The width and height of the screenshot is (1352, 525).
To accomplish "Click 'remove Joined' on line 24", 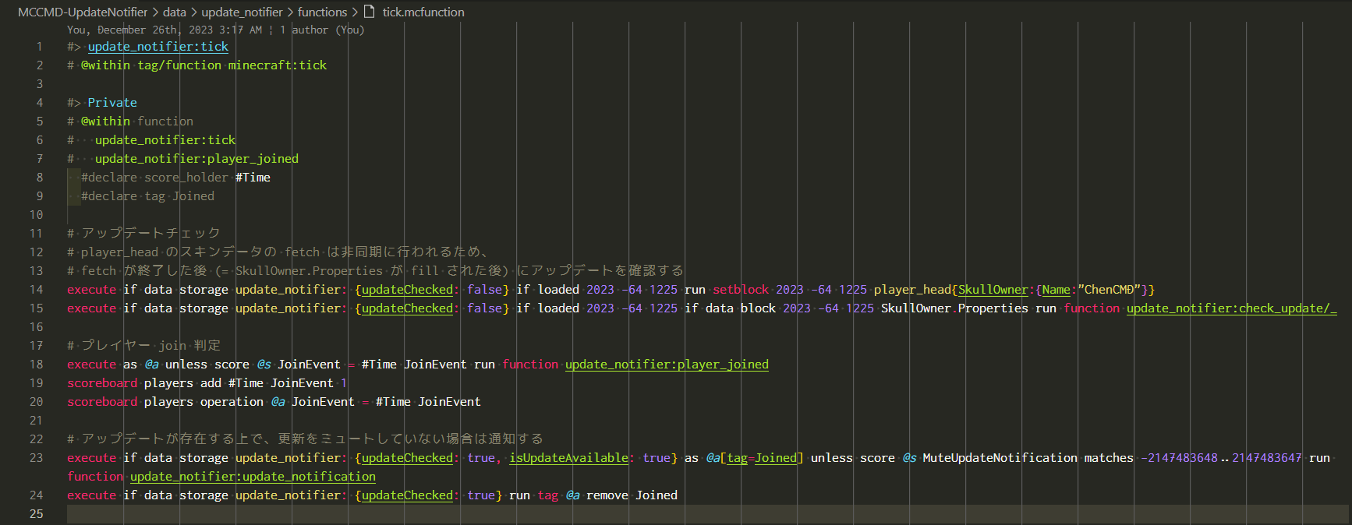I will 632,495.
